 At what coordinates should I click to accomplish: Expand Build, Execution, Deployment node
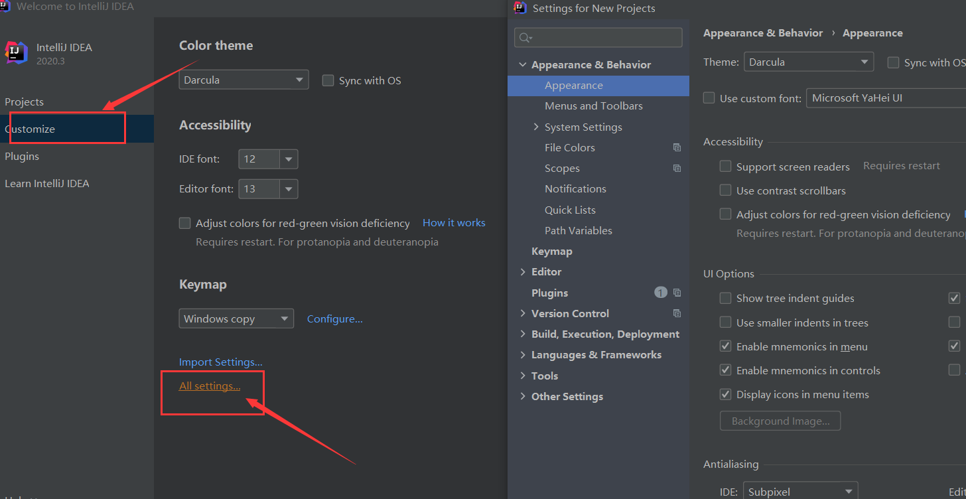click(523, 334)
